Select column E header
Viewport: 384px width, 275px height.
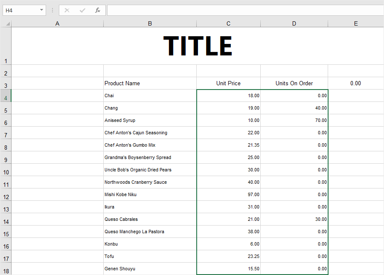point(355,23)
